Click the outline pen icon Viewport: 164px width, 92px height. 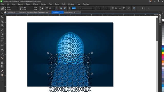coord(70,8)
